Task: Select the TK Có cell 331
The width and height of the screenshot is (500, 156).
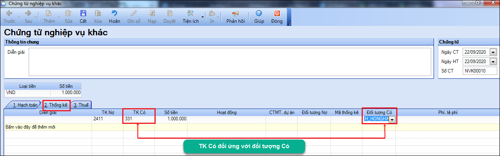Action: (x=139, y=119)
